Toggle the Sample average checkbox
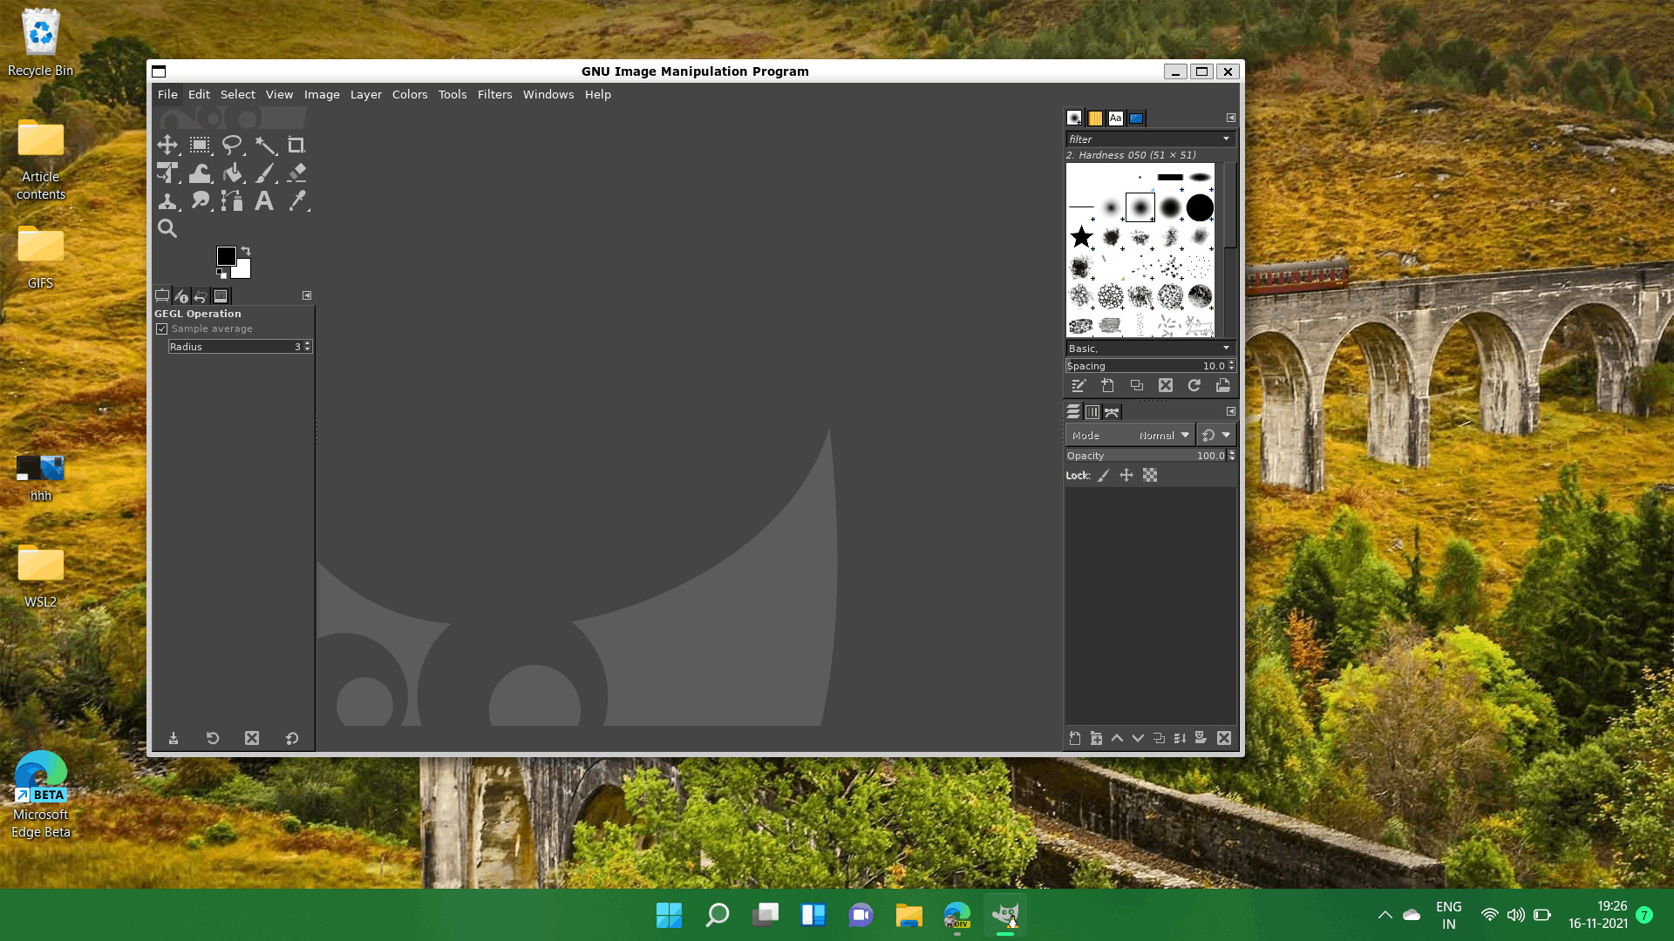This screenshot has width=1674, height=941. pos(162,328)
